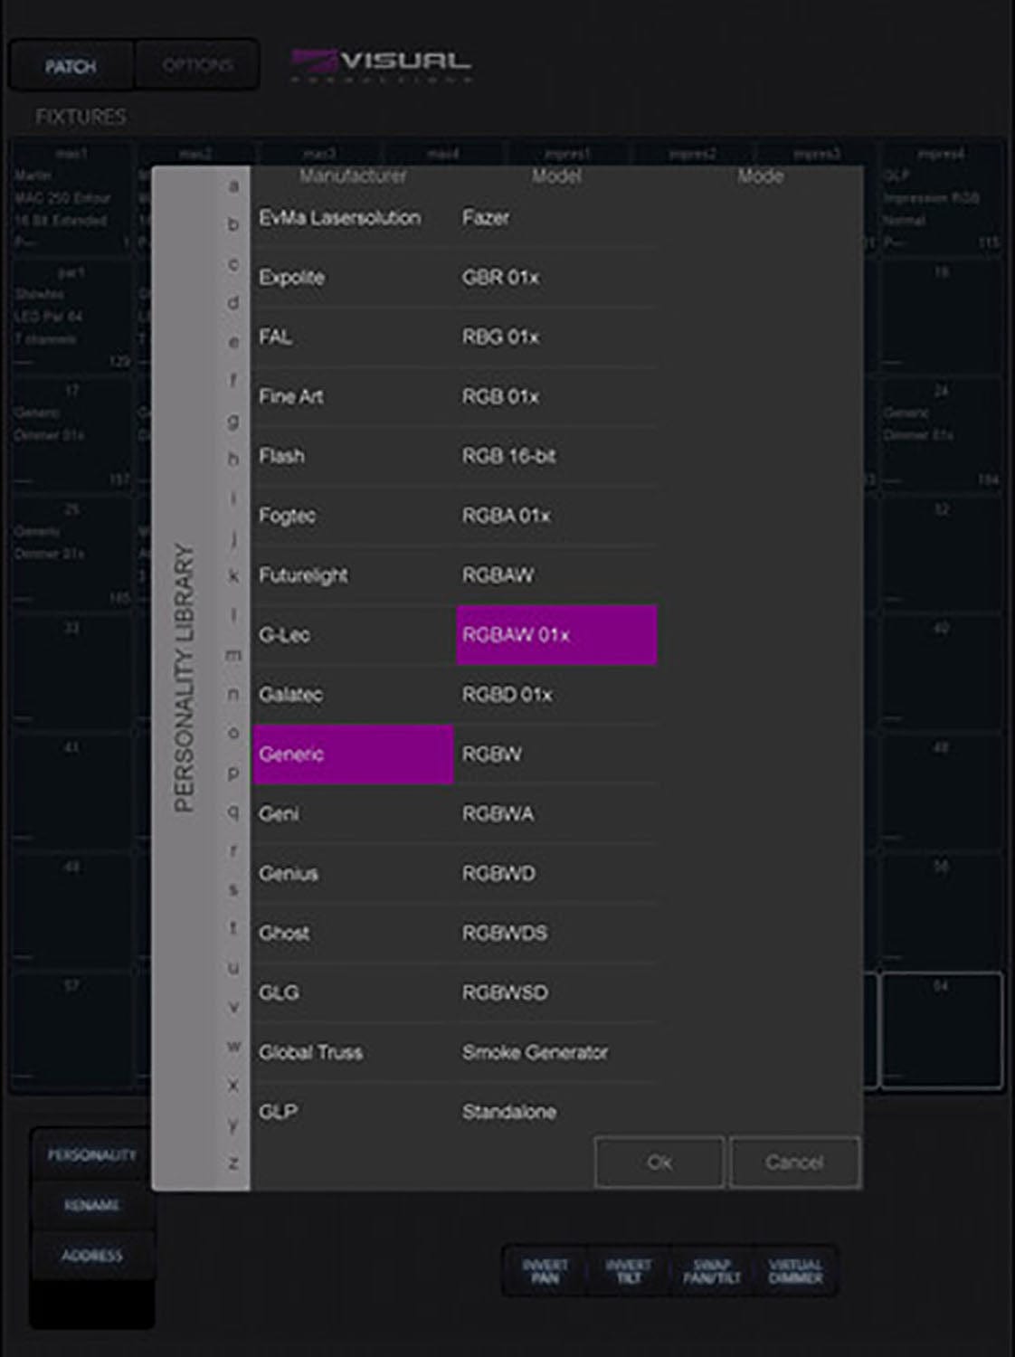Choose RGBAW 01x model
This screenshot has width=1015, height=1357.
tap(557, 635)
